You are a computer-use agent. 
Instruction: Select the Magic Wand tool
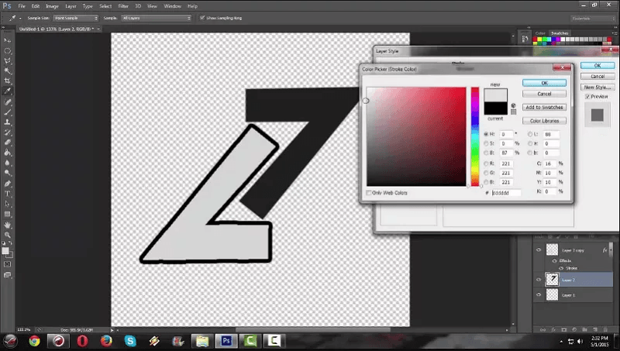[7, 71]
